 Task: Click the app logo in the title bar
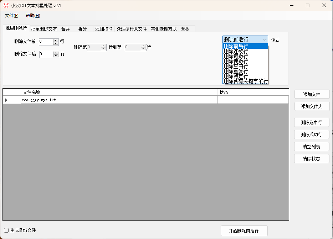click(5, 5)
